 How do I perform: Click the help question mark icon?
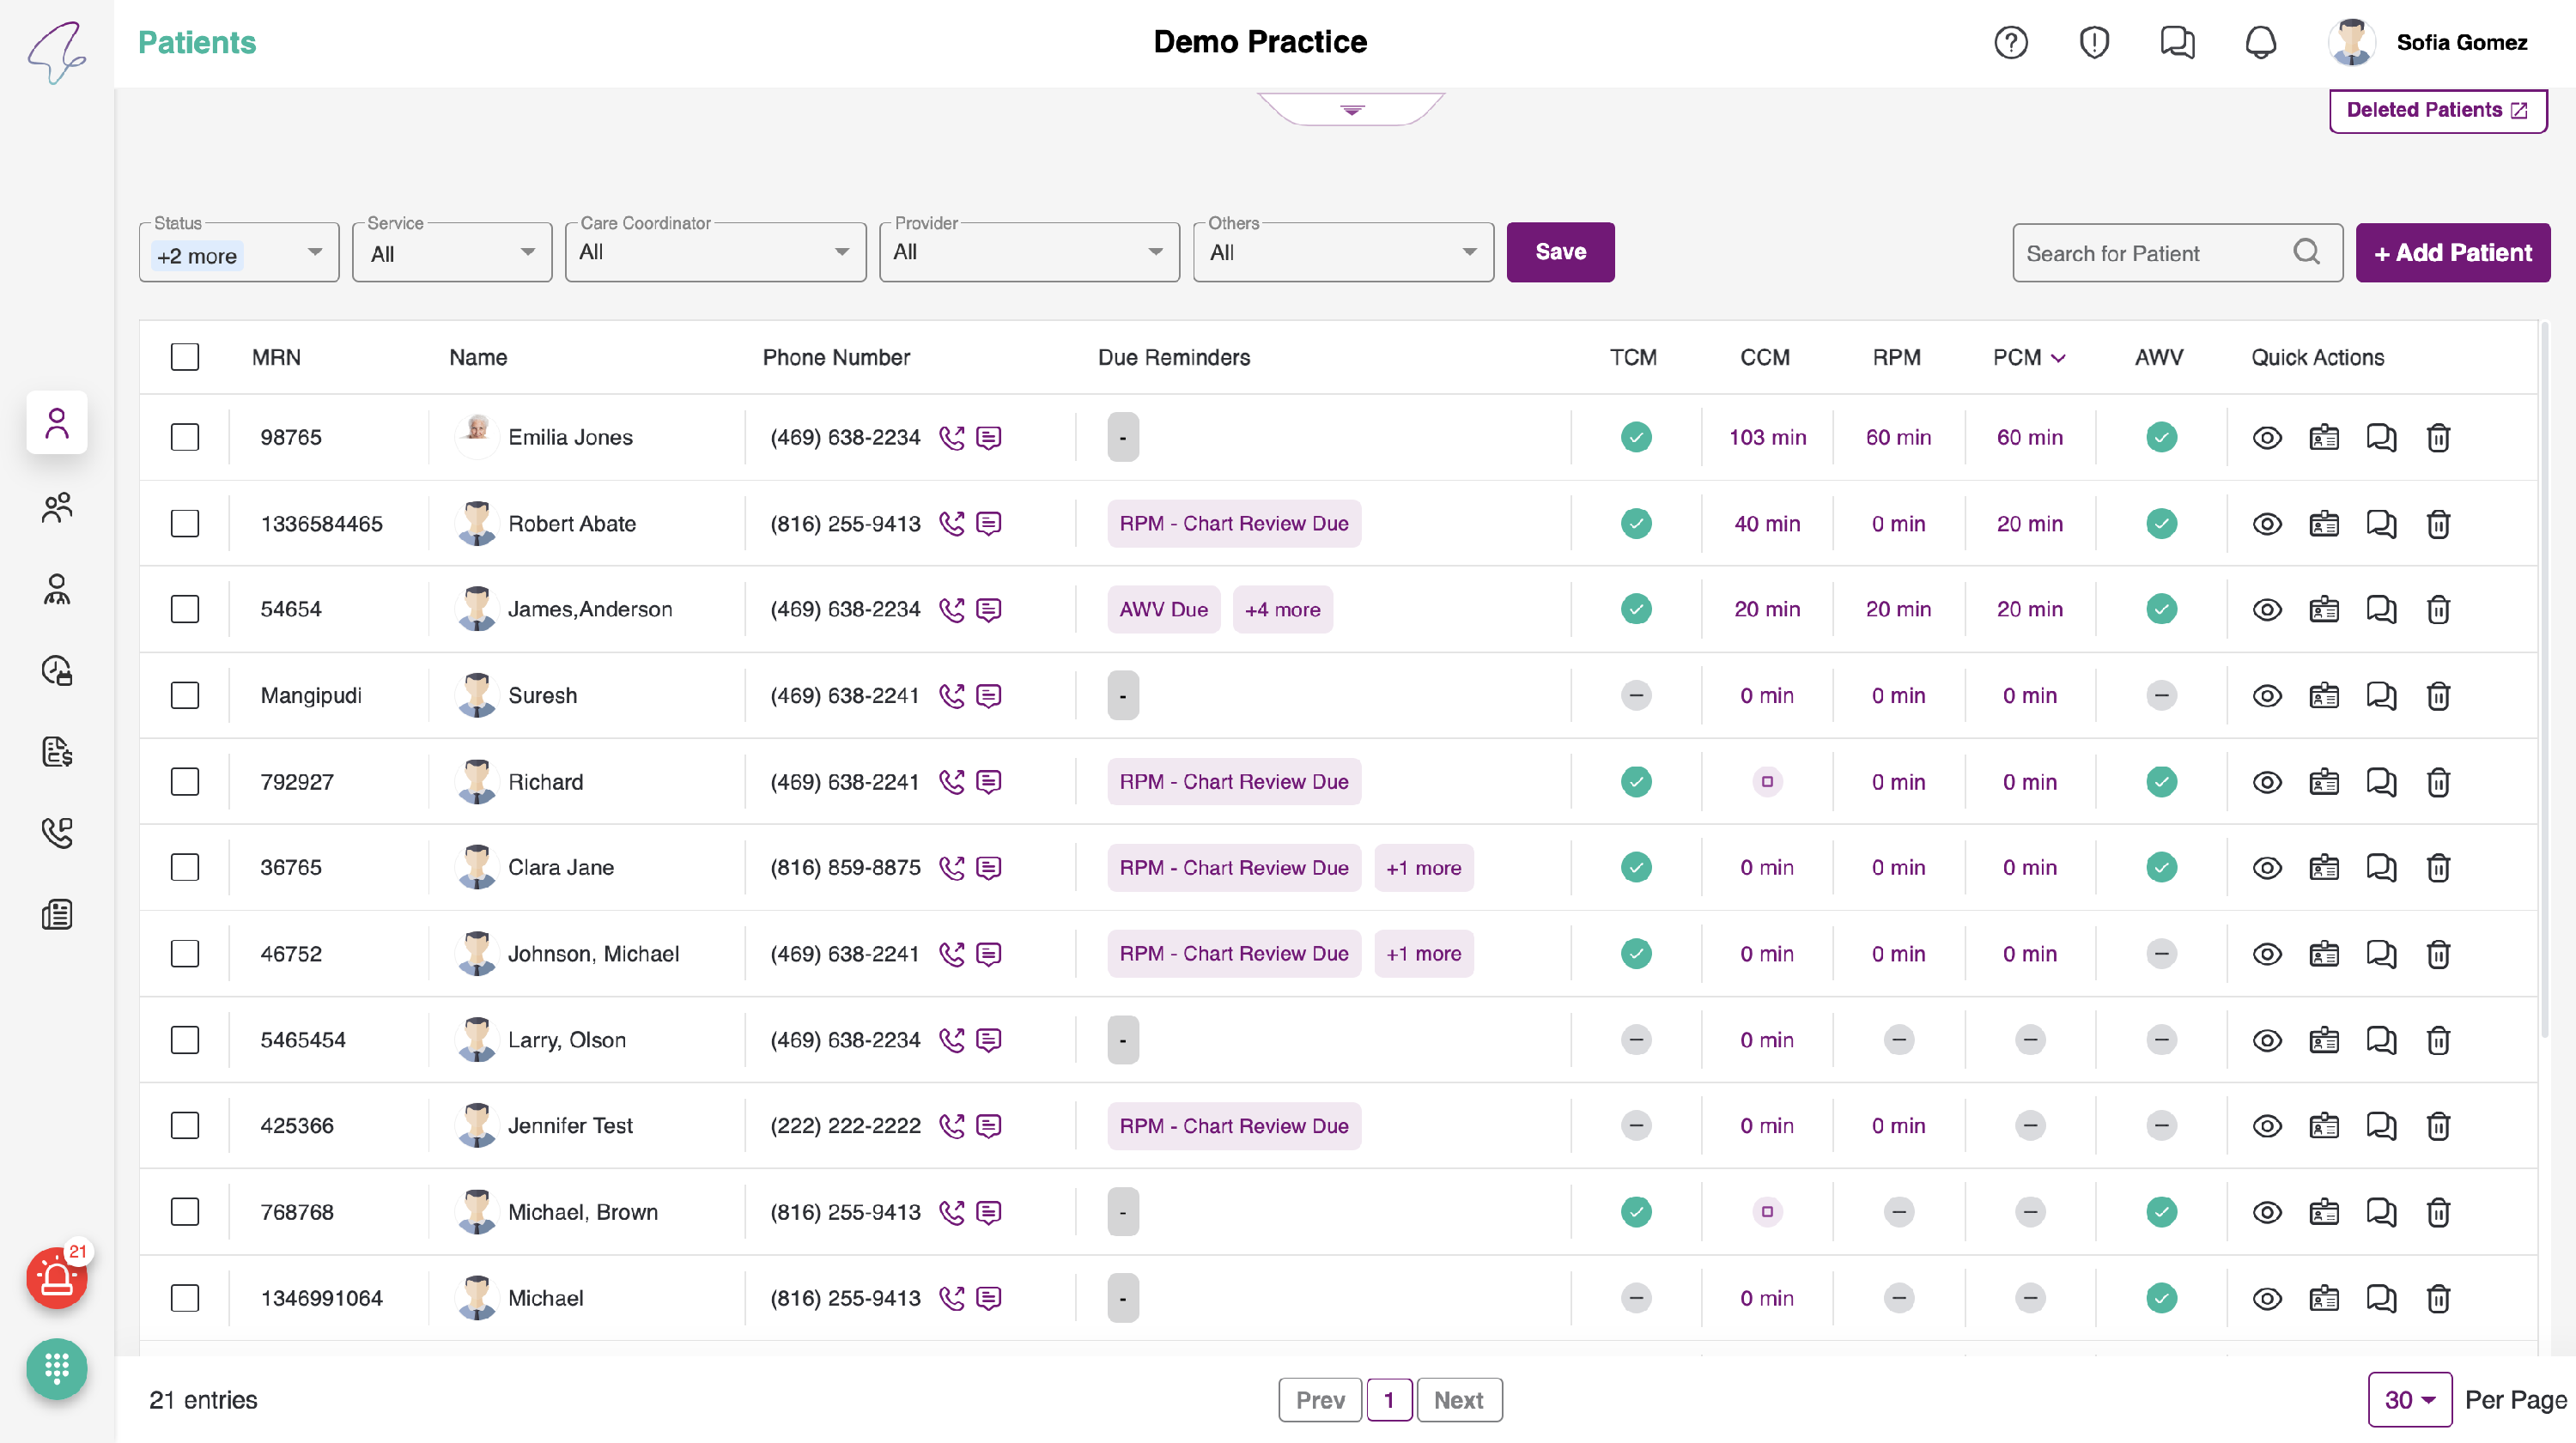(x=2010, y=42)
